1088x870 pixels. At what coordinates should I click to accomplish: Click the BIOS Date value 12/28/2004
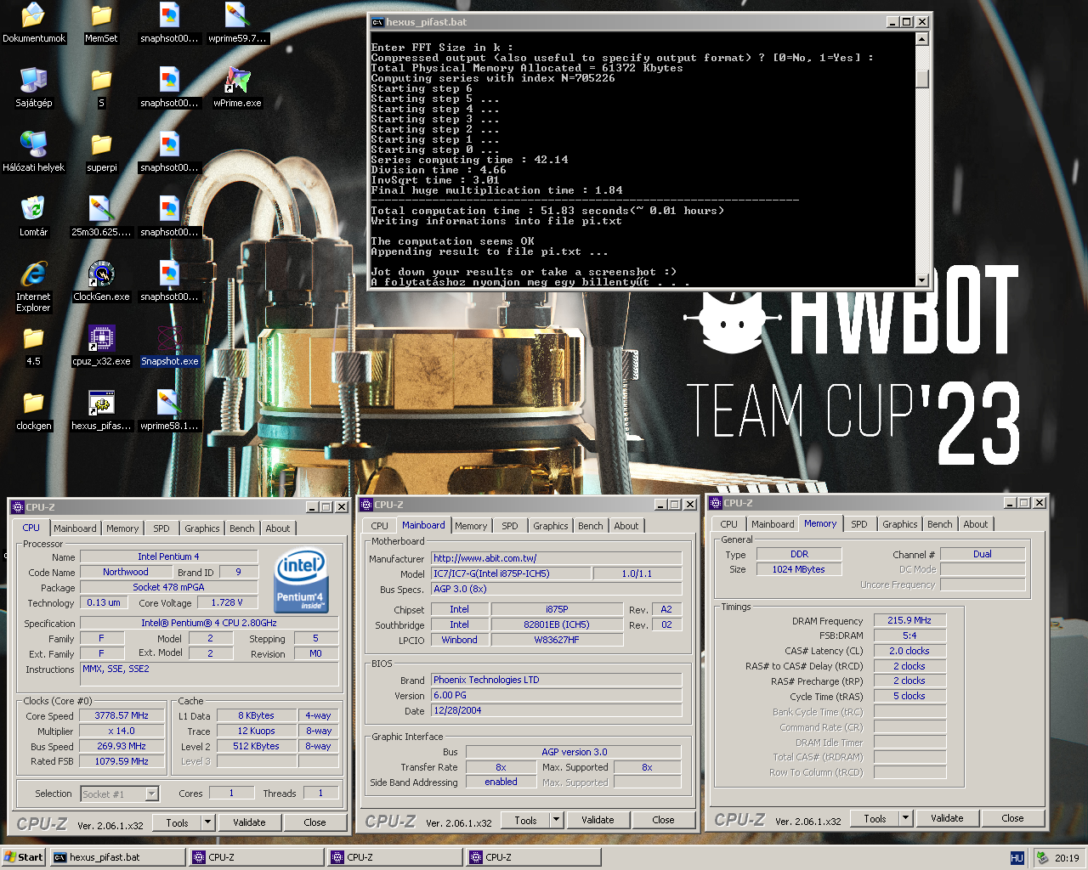click(557, 710)
